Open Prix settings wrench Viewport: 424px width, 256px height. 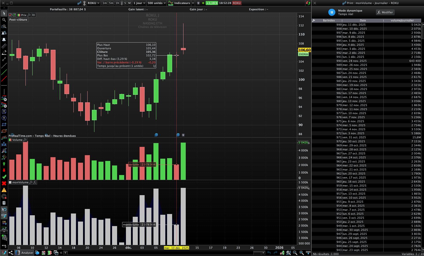(x=29, y=15)
